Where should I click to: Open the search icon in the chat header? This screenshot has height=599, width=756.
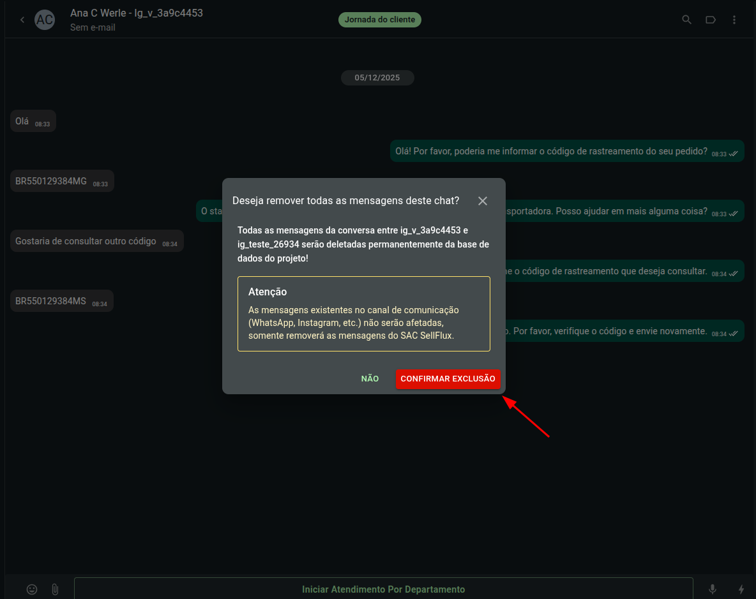click(686, 20)
